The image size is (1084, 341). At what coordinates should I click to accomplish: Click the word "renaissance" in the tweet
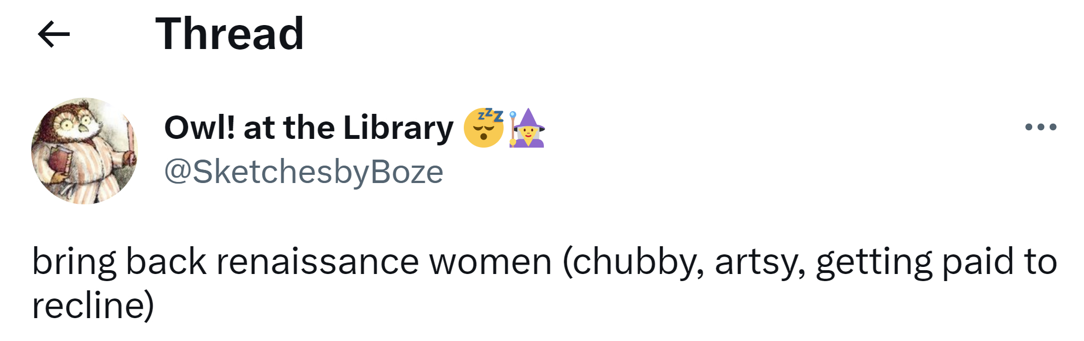coord(317,262)
